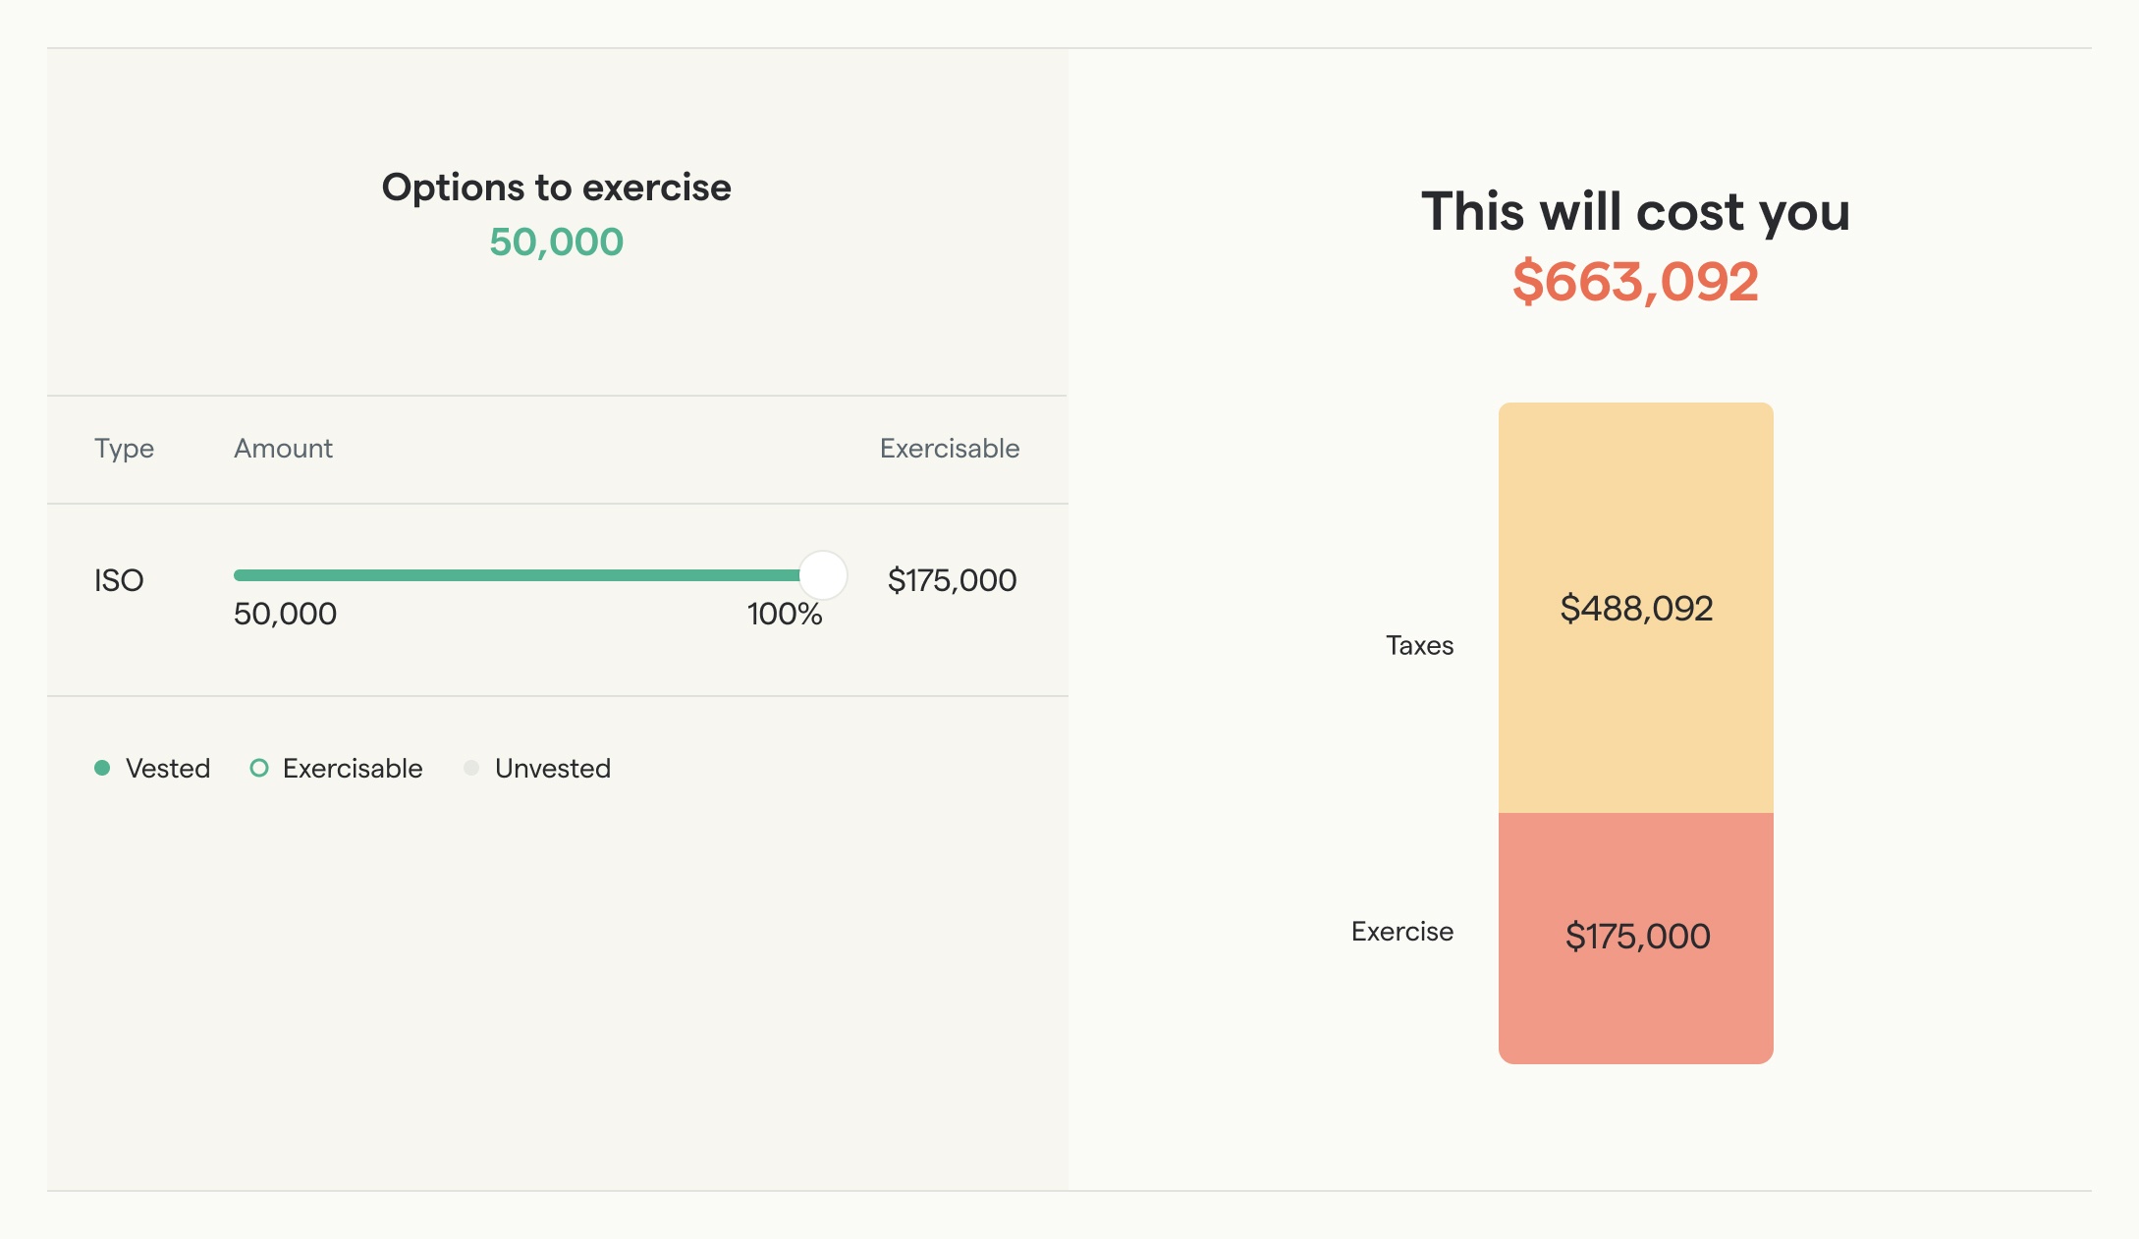Click the Unvested legend text
Screen dimensions: 2139x1239
tap(552, 768)
